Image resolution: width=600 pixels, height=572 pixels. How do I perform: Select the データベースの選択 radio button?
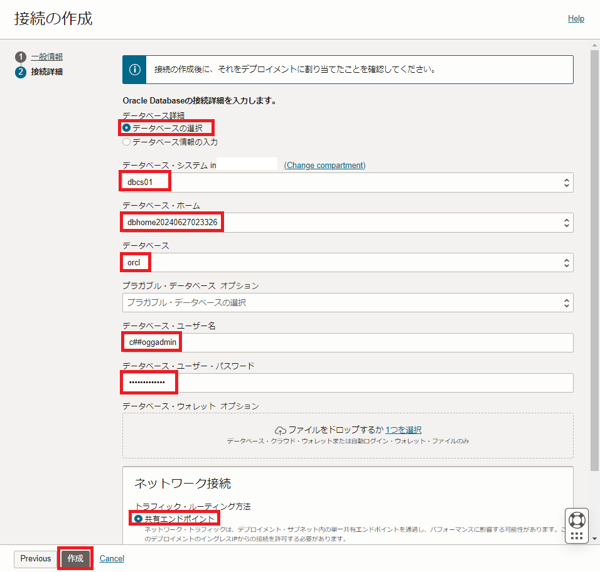(x=127, y=128)
